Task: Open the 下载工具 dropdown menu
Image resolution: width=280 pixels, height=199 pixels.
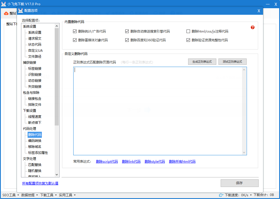Action: pyautogui.click(x=48, y=195)
